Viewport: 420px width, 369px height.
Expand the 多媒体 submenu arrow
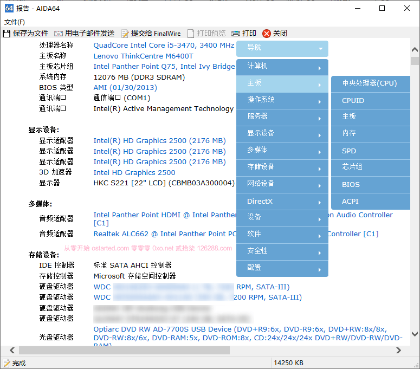pos(320,152)
